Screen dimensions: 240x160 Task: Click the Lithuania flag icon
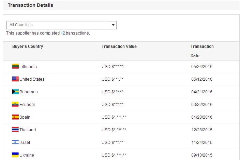point(15,66)
